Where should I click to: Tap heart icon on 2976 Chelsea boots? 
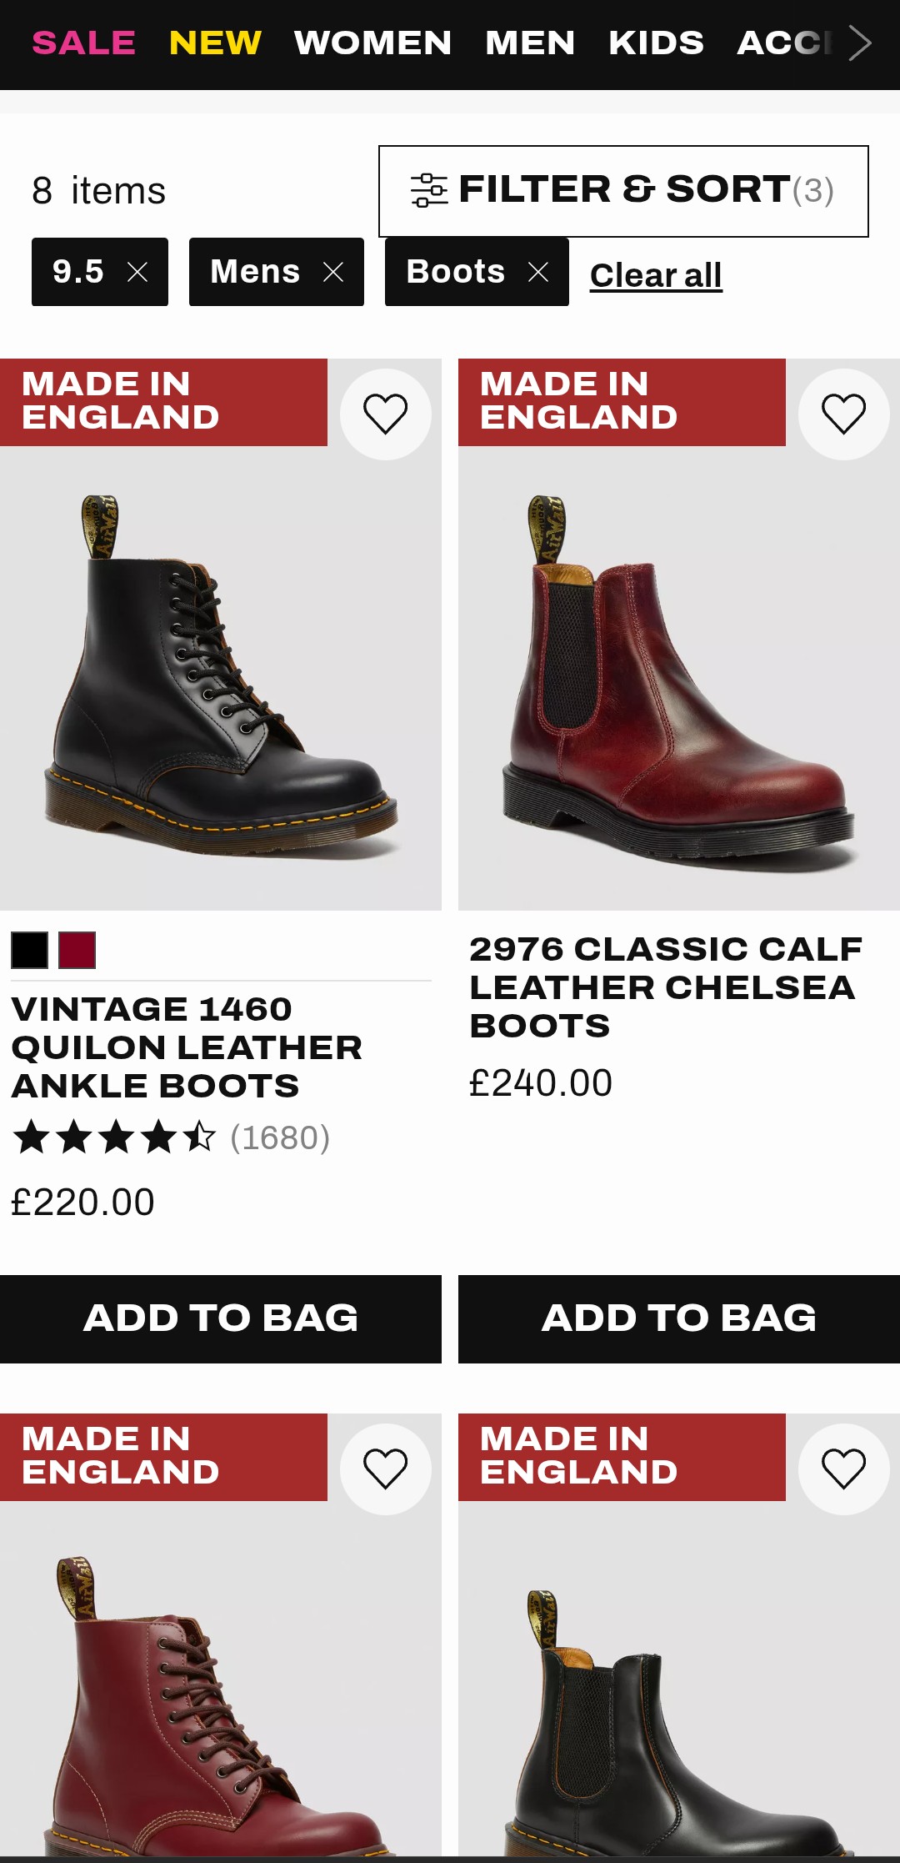pos(843,414)
